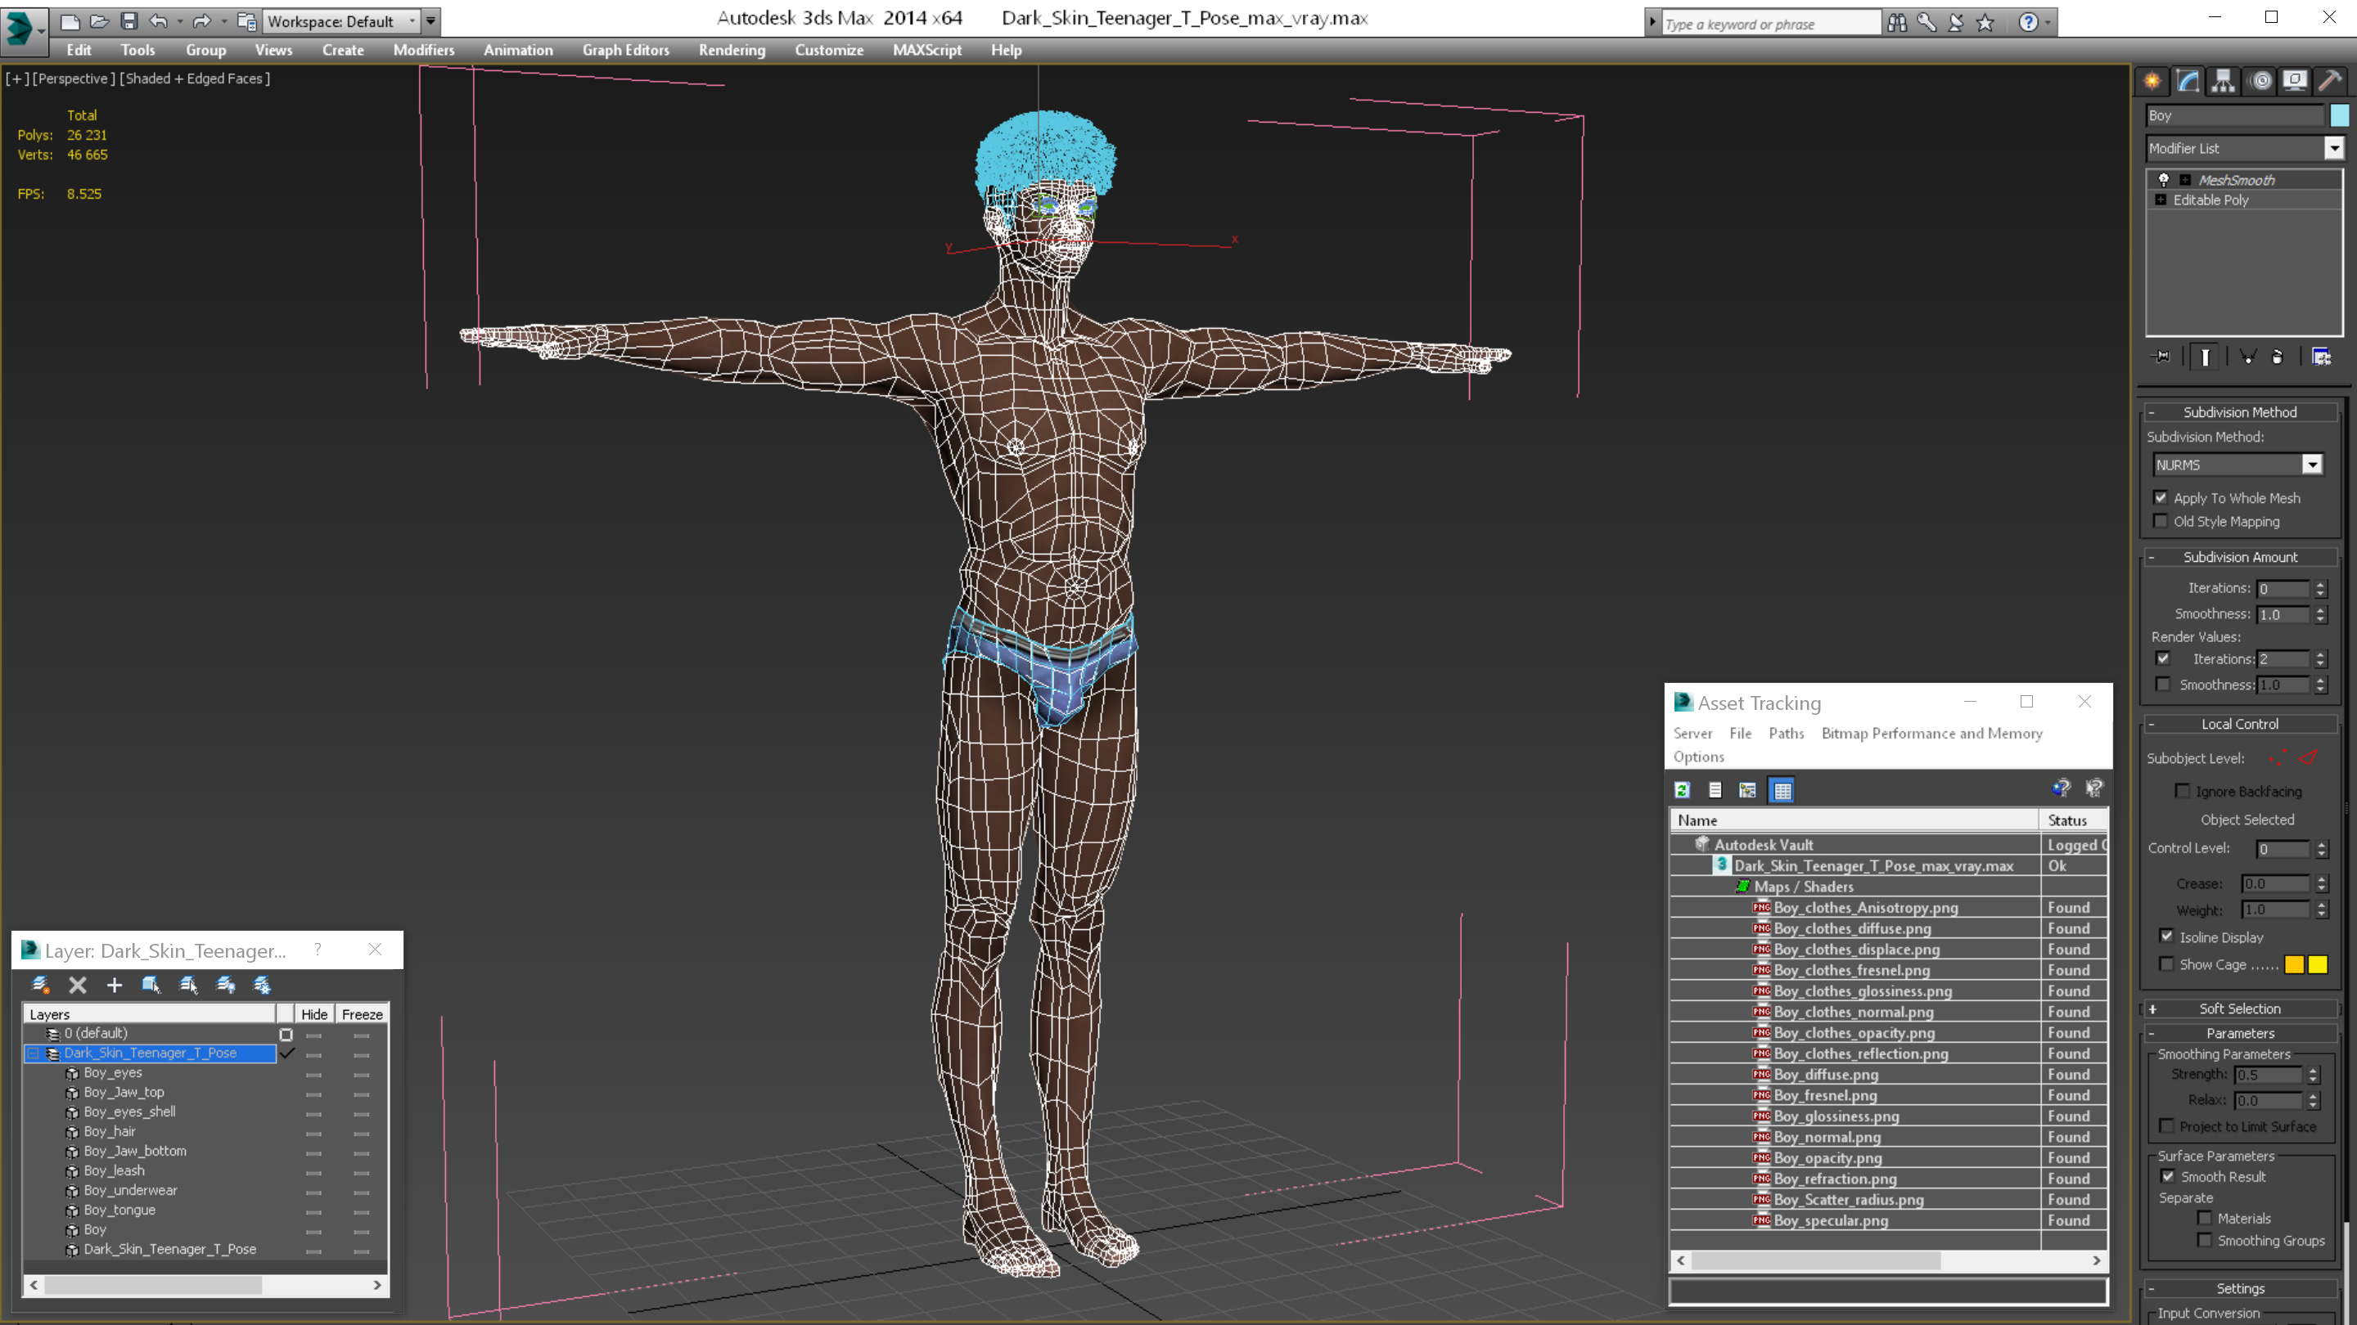Open the Rendering menu
Image resolution: width=2357 pixels, height=1325 pixels.
click(x=732, y=50)
